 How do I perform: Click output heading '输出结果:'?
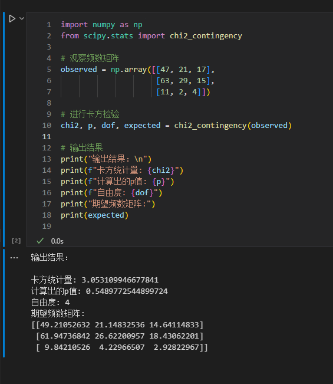point(50,257)
